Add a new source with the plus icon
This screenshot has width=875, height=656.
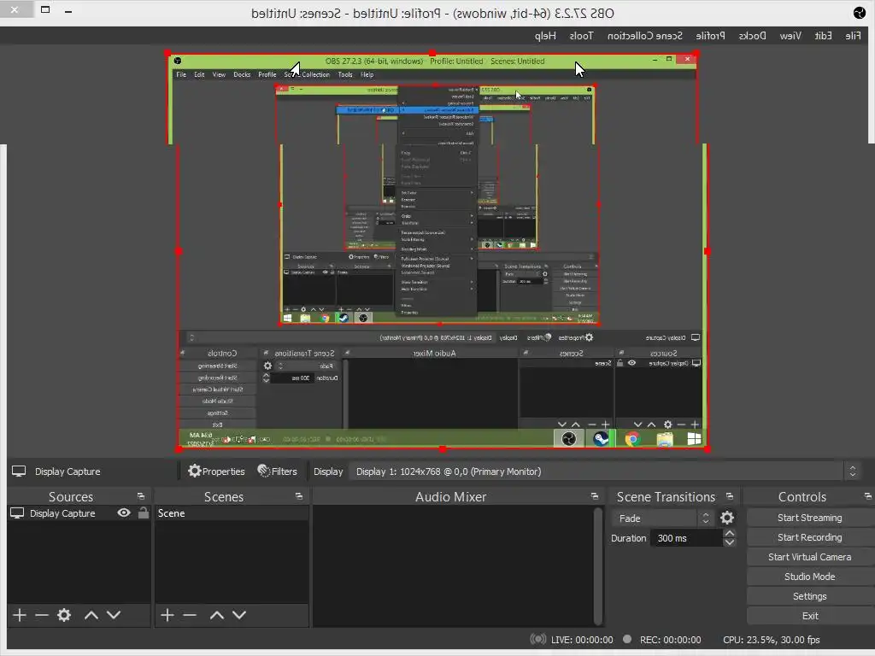point(20,615)
